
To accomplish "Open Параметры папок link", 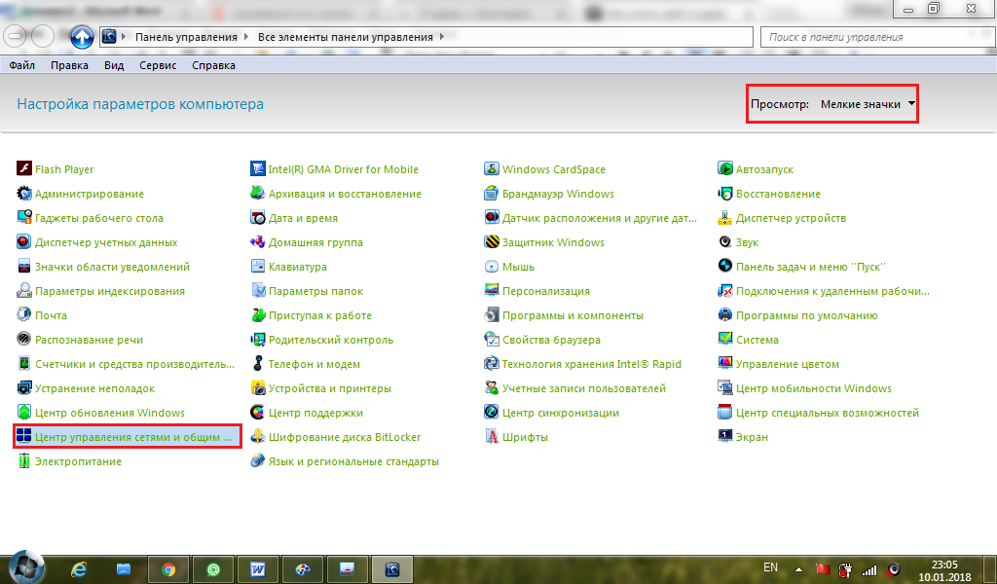I will [315, 291].
